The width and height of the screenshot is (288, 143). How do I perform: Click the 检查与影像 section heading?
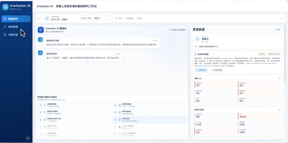(199, 110)
